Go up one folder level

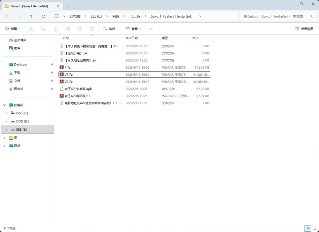click(x=31, y=16)
